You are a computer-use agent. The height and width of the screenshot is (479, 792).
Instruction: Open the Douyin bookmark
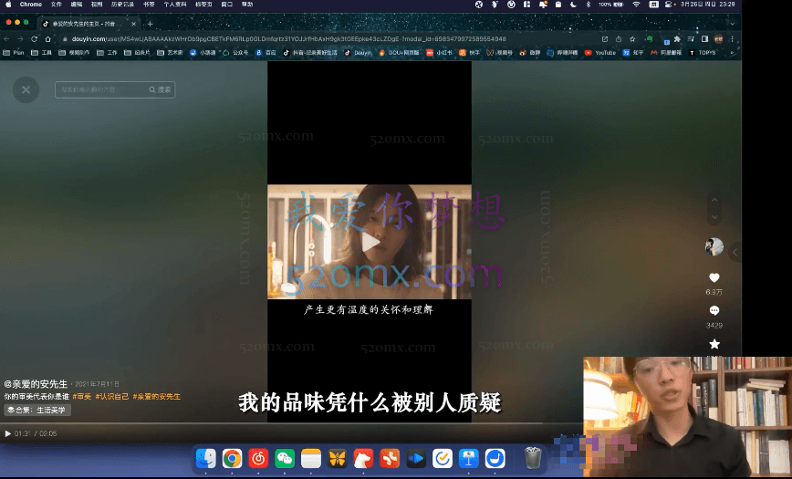tap(358, 53)
